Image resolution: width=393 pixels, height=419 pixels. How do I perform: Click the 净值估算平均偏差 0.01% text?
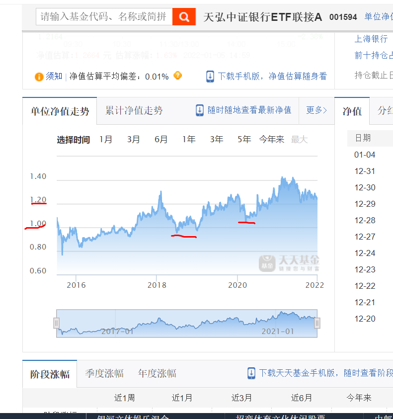click(x=119, y=77)
